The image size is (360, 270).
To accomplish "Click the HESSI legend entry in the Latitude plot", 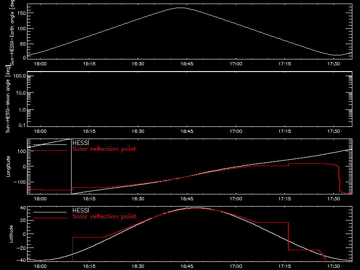I will (81, 210).
